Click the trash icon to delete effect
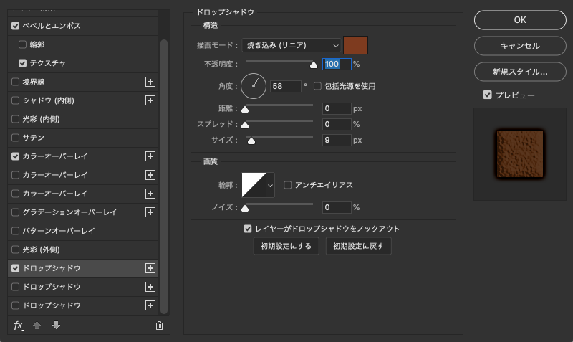Viewport: 573px width, 342px height. click(159, 326)
